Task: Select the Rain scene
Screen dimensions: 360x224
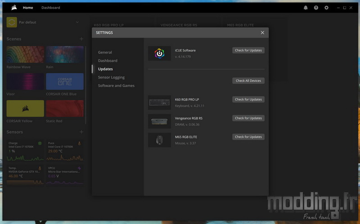Action: pyautogui.click(x=65, y=54)
